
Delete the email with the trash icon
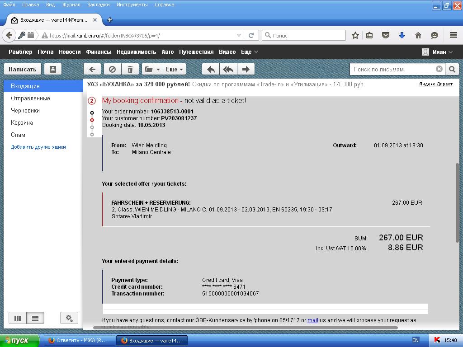(x=130, y=69)
